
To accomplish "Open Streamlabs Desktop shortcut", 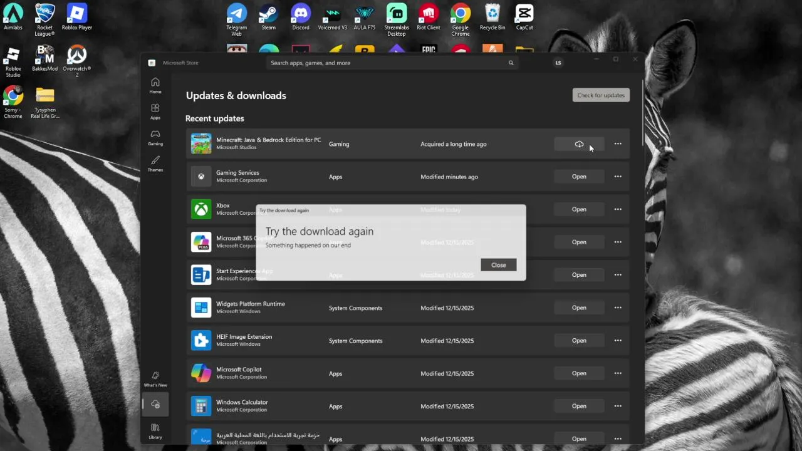I will click(x=397, y=19).
